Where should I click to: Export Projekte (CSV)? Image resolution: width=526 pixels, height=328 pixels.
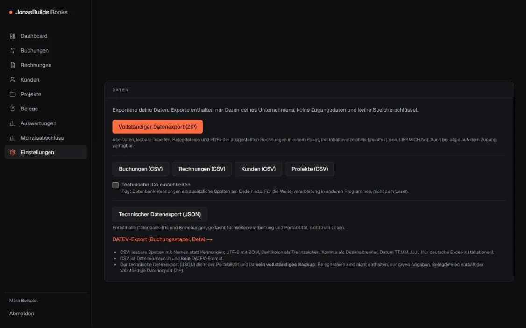(310, 169)
